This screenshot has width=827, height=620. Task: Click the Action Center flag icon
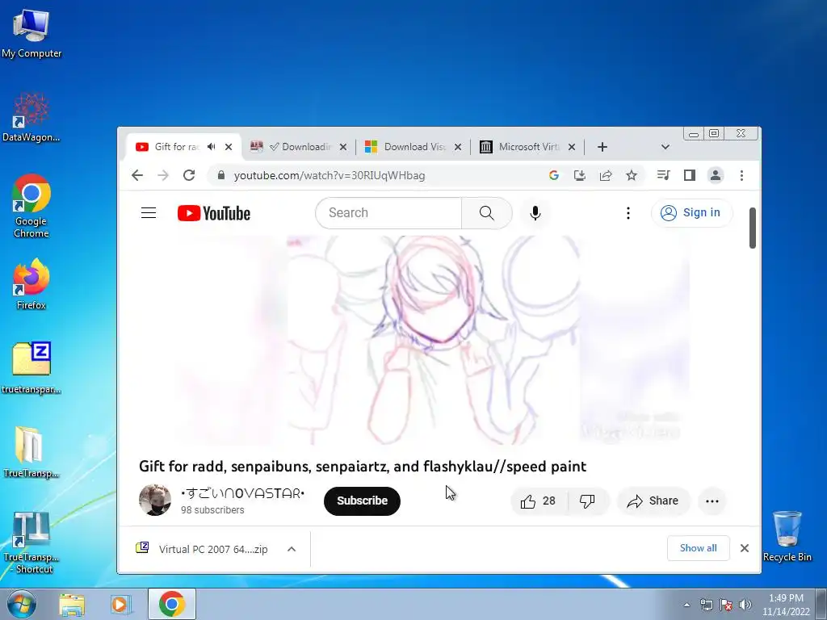coord(726,605)
